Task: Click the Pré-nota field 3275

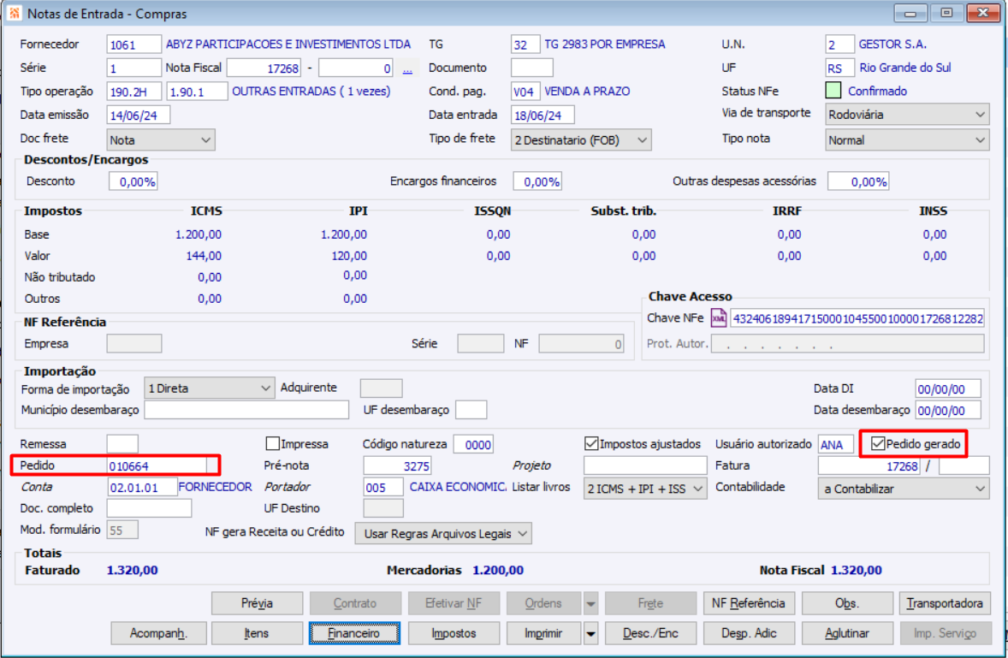Action: [x=397, y=465]
